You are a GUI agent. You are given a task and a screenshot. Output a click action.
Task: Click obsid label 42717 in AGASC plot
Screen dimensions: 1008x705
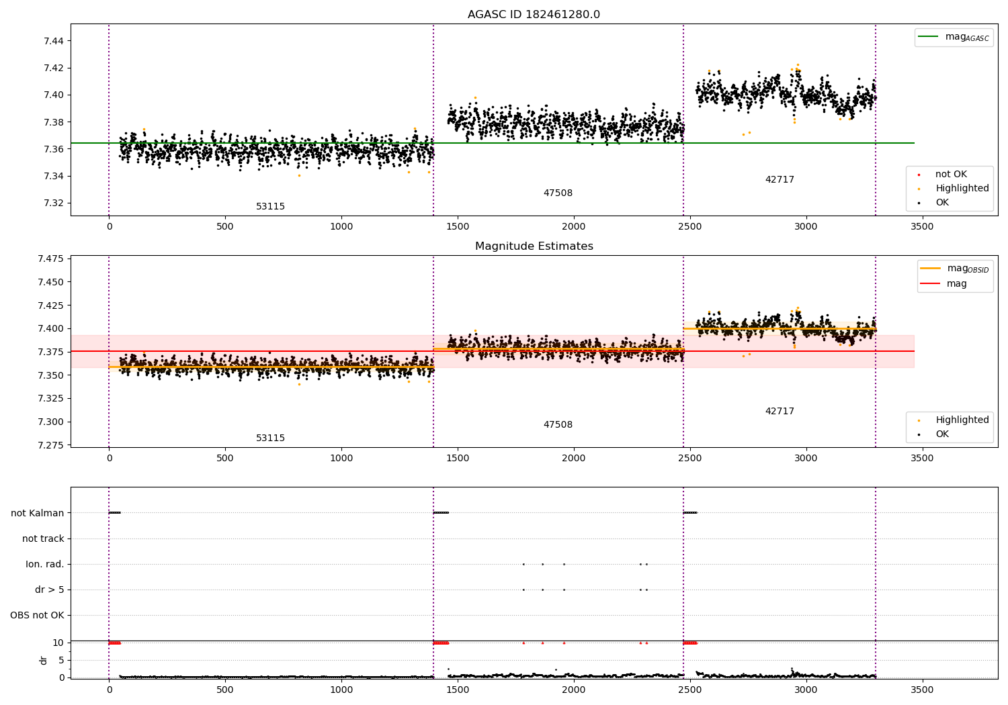(780, 180)
